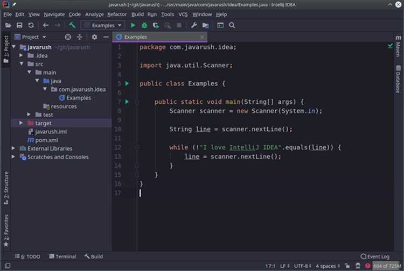
Task: Open the Refactor menu
Action: click(117, 15)
